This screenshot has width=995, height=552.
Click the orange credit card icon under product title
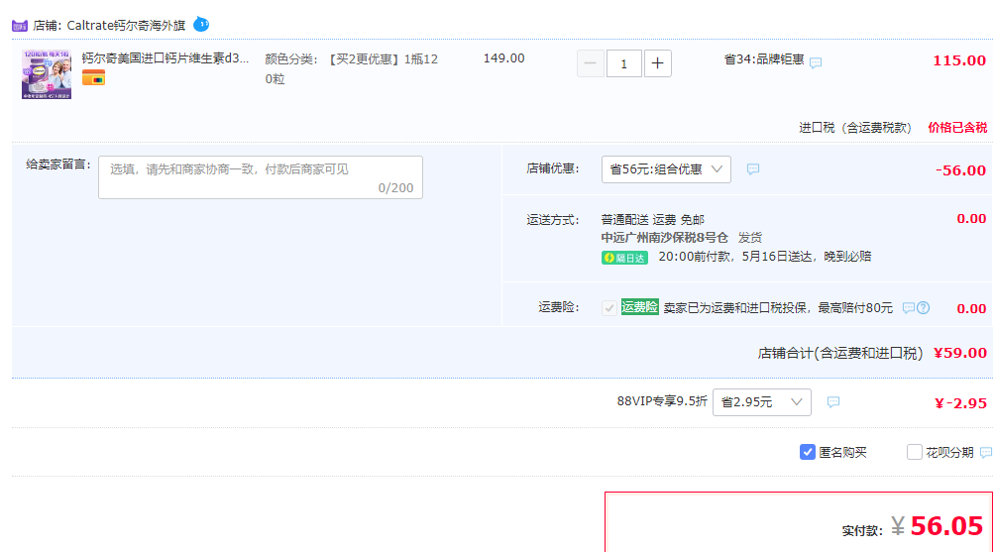(93, 78)
